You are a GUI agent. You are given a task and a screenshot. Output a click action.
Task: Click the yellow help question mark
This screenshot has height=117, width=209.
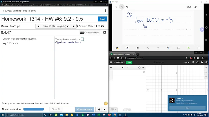106,103
